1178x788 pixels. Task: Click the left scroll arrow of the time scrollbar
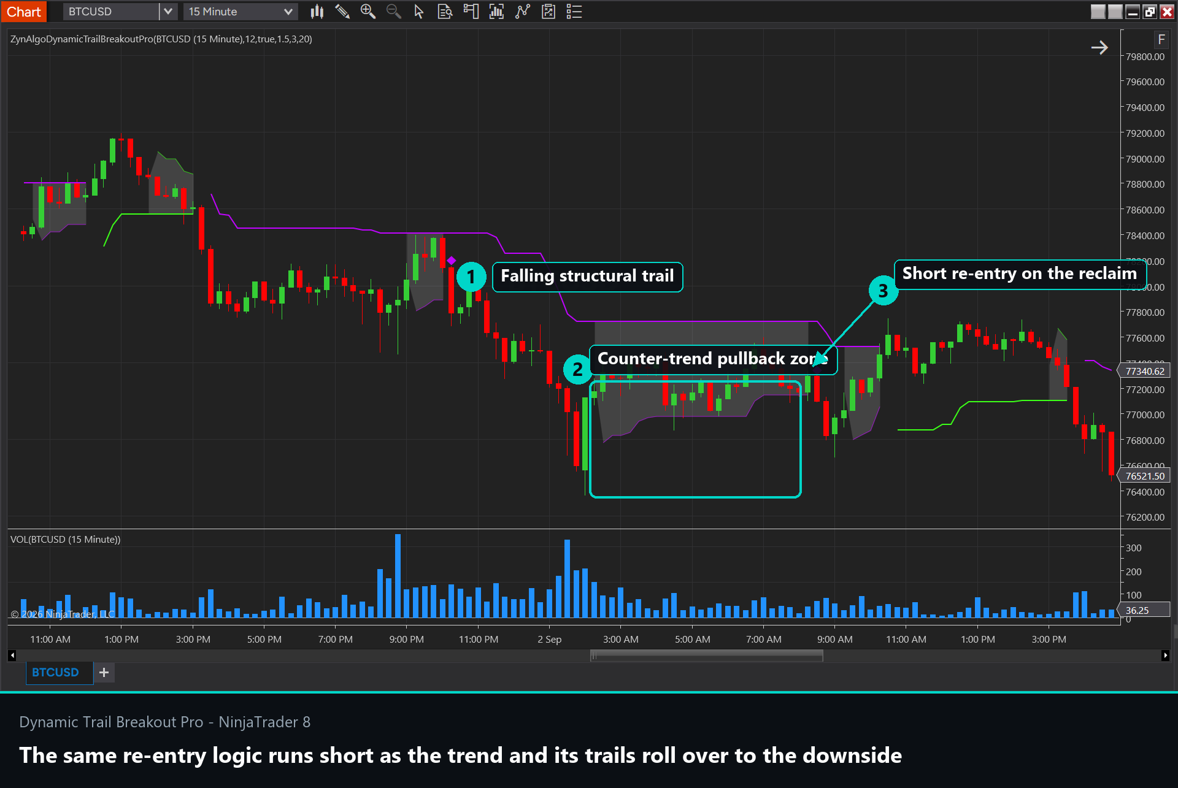tap(12, 656)
